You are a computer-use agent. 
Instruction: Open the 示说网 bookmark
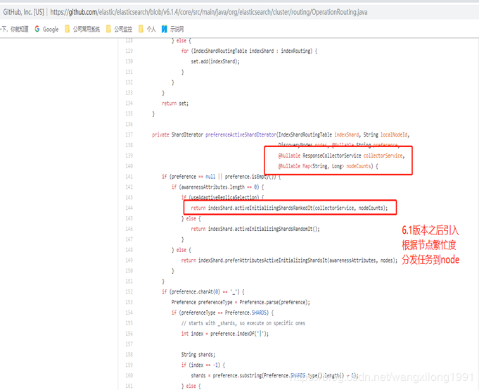[x=173, y=30]
